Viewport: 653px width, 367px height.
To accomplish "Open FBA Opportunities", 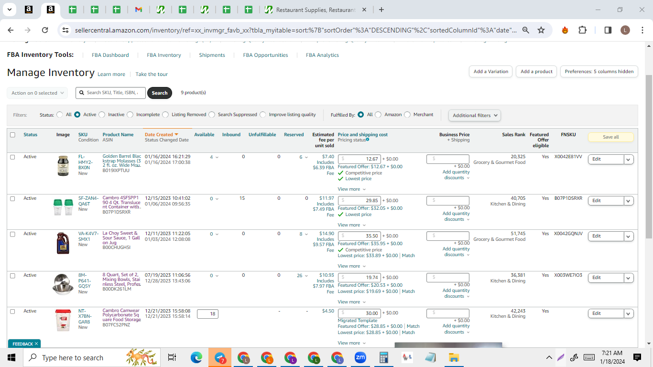I will (265, 55).
